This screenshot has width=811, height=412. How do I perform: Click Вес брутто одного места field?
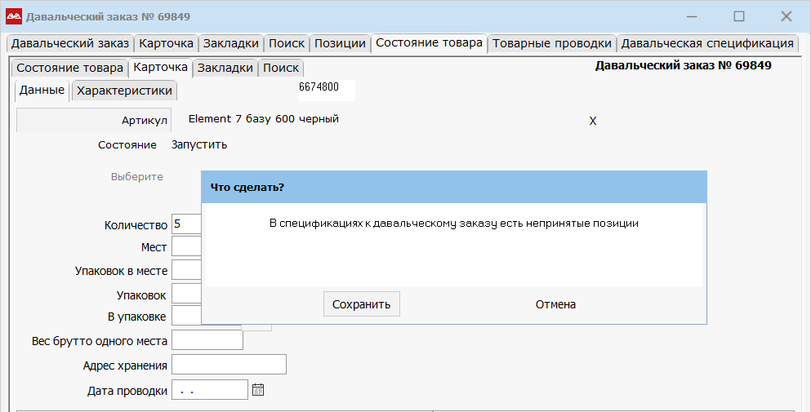pos(207,340)
